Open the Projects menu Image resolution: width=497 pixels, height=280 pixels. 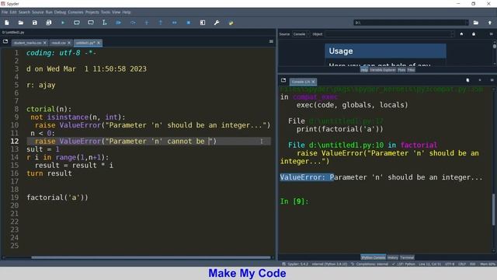click(92, 12)
